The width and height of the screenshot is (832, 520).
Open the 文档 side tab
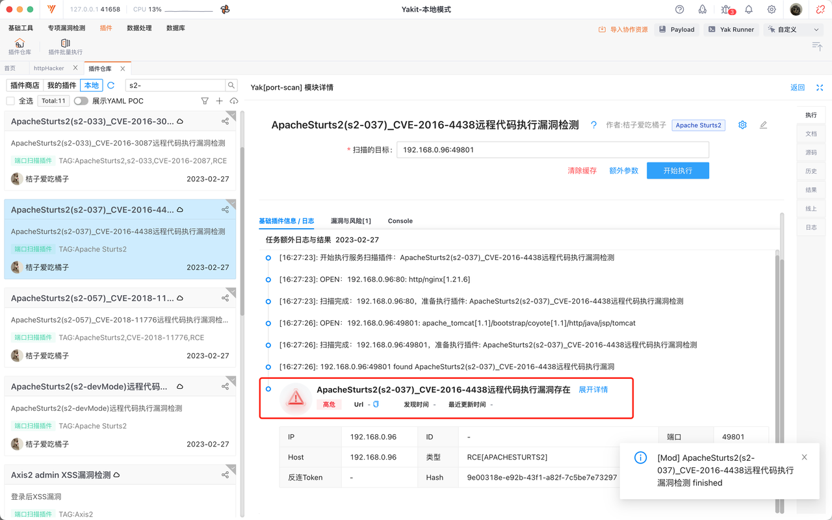click(x=811, y=134)
